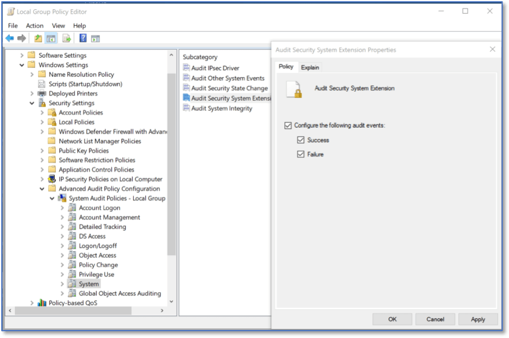Toggle the Show/Hide Console Tree toolbar icon

[x=50, y=38]
